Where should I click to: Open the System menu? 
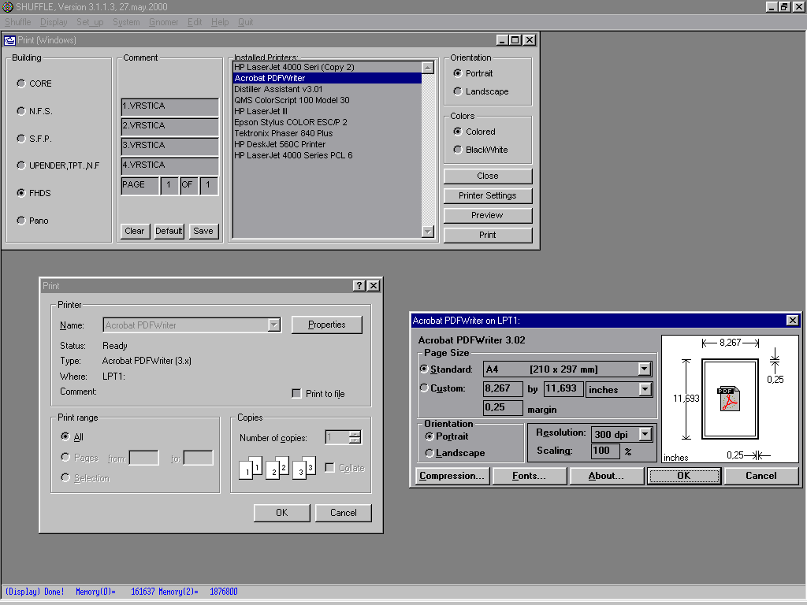(x=127, y=22)
